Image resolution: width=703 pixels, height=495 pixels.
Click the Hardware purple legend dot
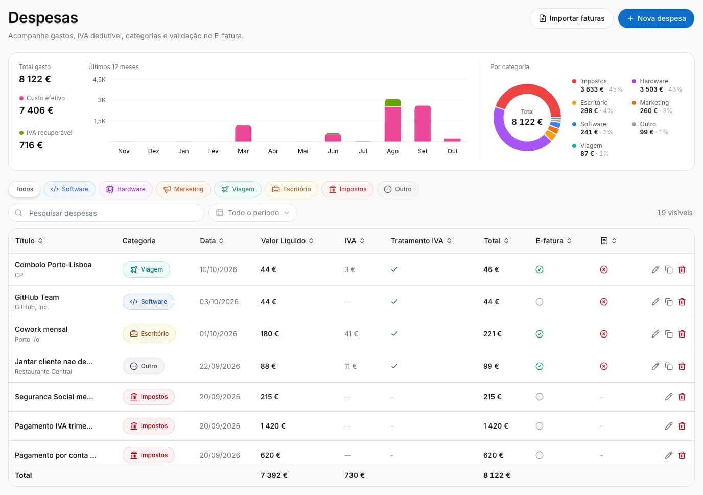pos(634,81)
